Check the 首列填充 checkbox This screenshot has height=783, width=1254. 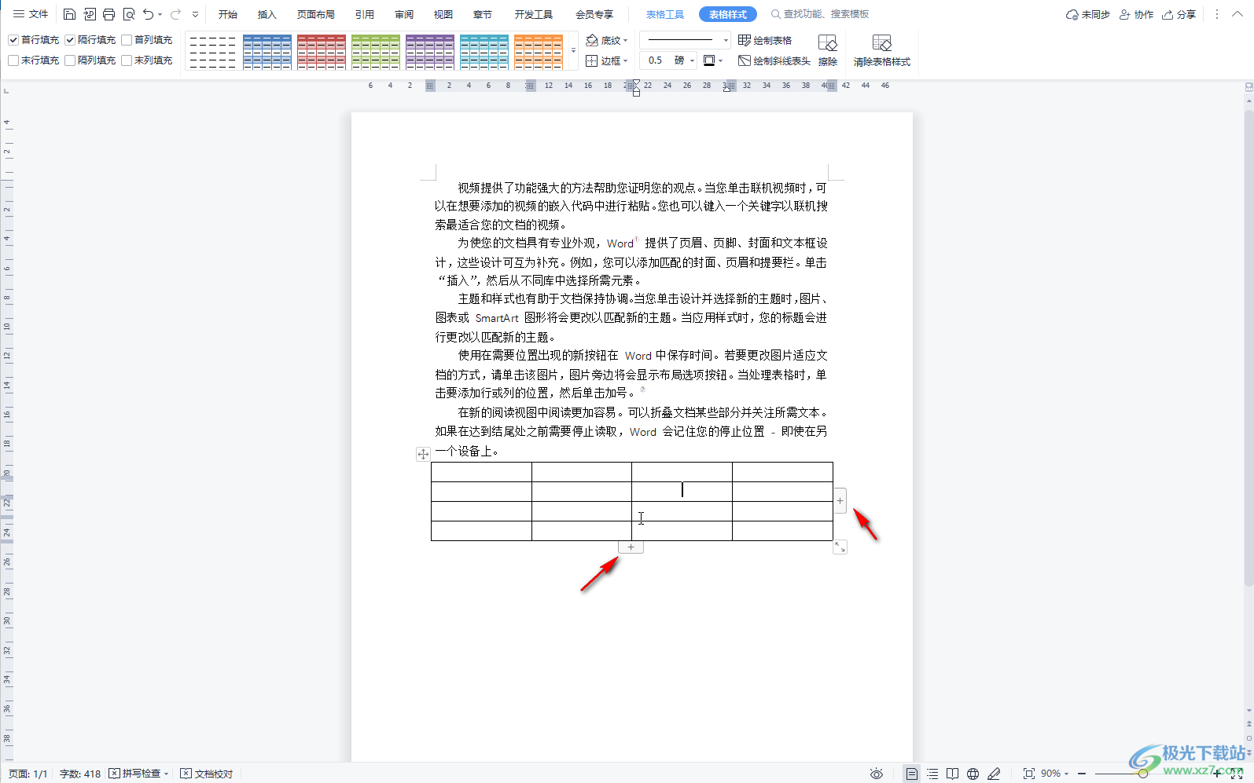point(127,40)
